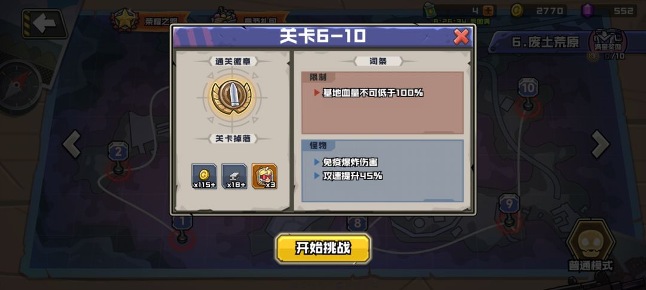Go to previous chapter with left chevron

pyautogui.click(x=72, y=144)
